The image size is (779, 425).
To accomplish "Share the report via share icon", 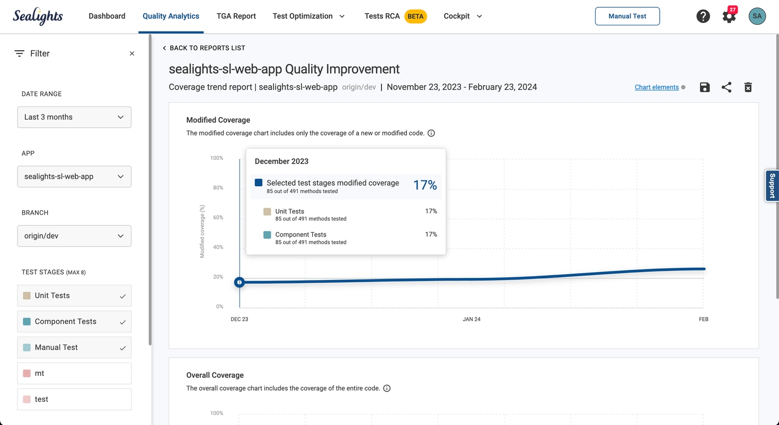I will [x=726, y=87].
